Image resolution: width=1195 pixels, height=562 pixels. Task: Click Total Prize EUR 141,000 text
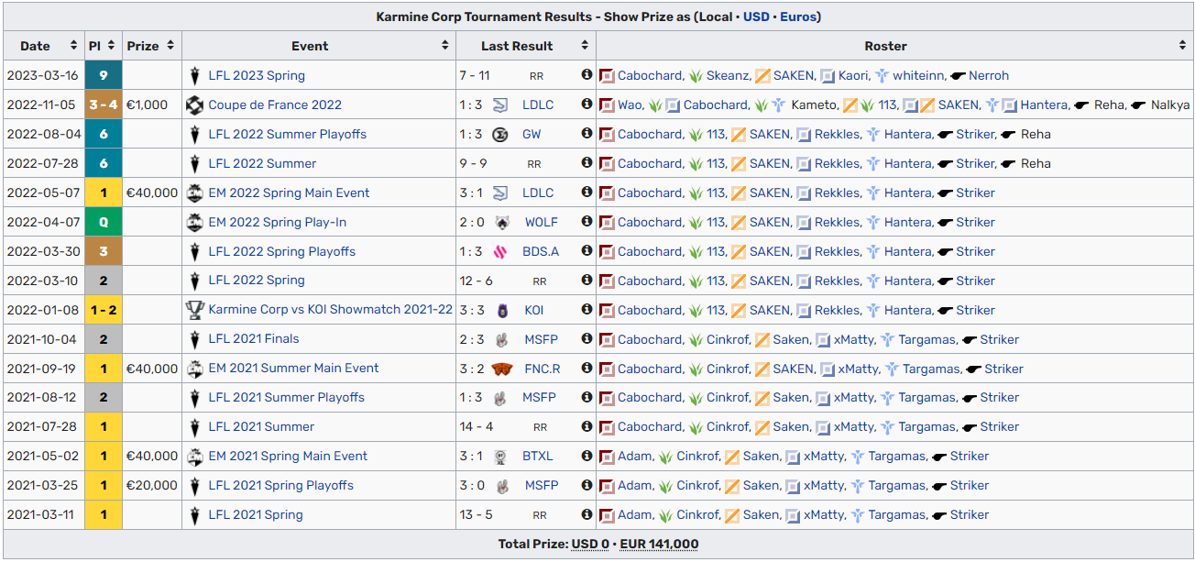coord(659,544)
